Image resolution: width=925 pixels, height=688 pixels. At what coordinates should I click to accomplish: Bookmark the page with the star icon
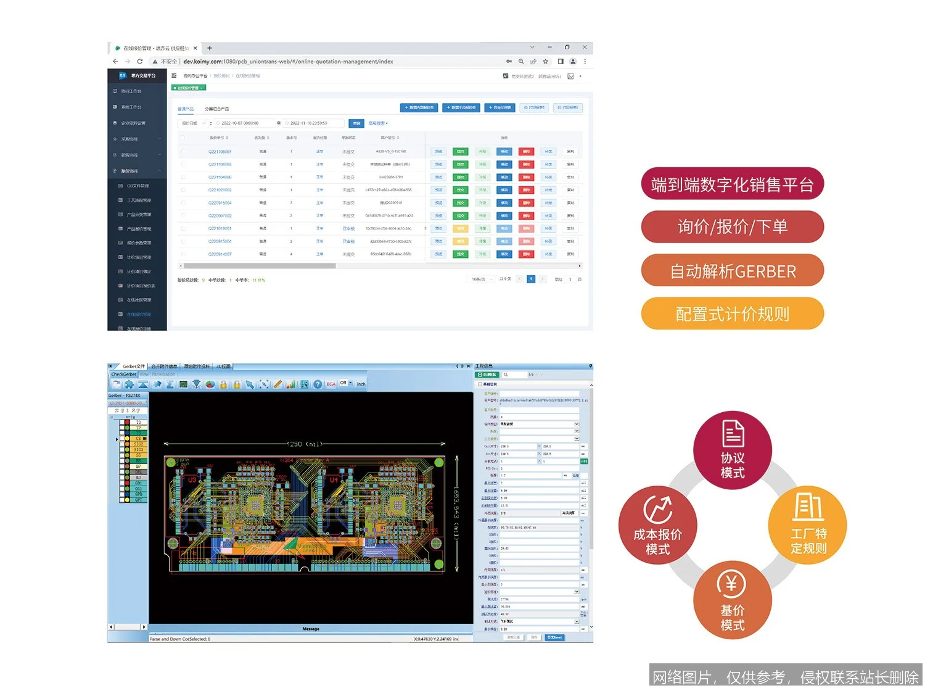545,62
